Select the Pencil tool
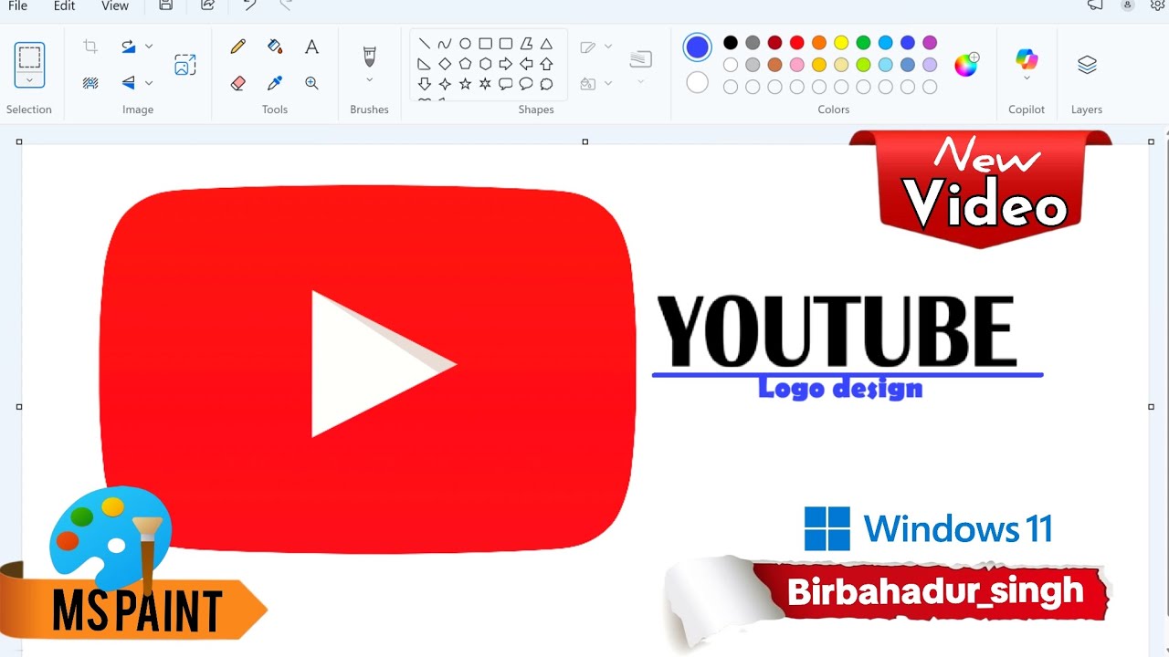 pyautogui.click(x=238, y=47)
